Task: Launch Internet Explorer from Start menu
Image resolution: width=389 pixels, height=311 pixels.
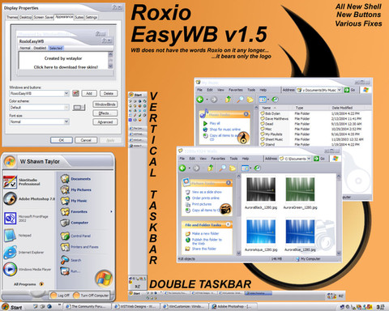Action: [24, 253]
